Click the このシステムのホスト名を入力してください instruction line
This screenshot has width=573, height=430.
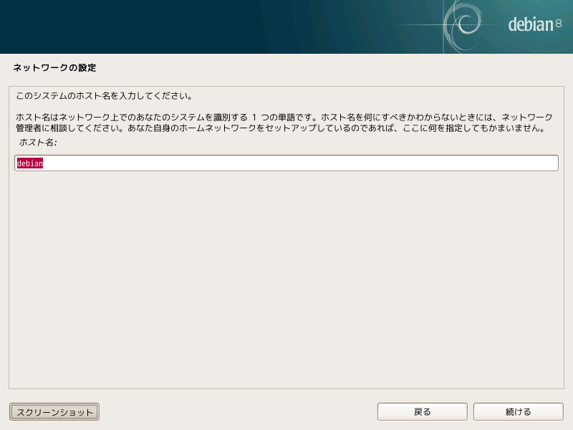(x=104, y=95)
